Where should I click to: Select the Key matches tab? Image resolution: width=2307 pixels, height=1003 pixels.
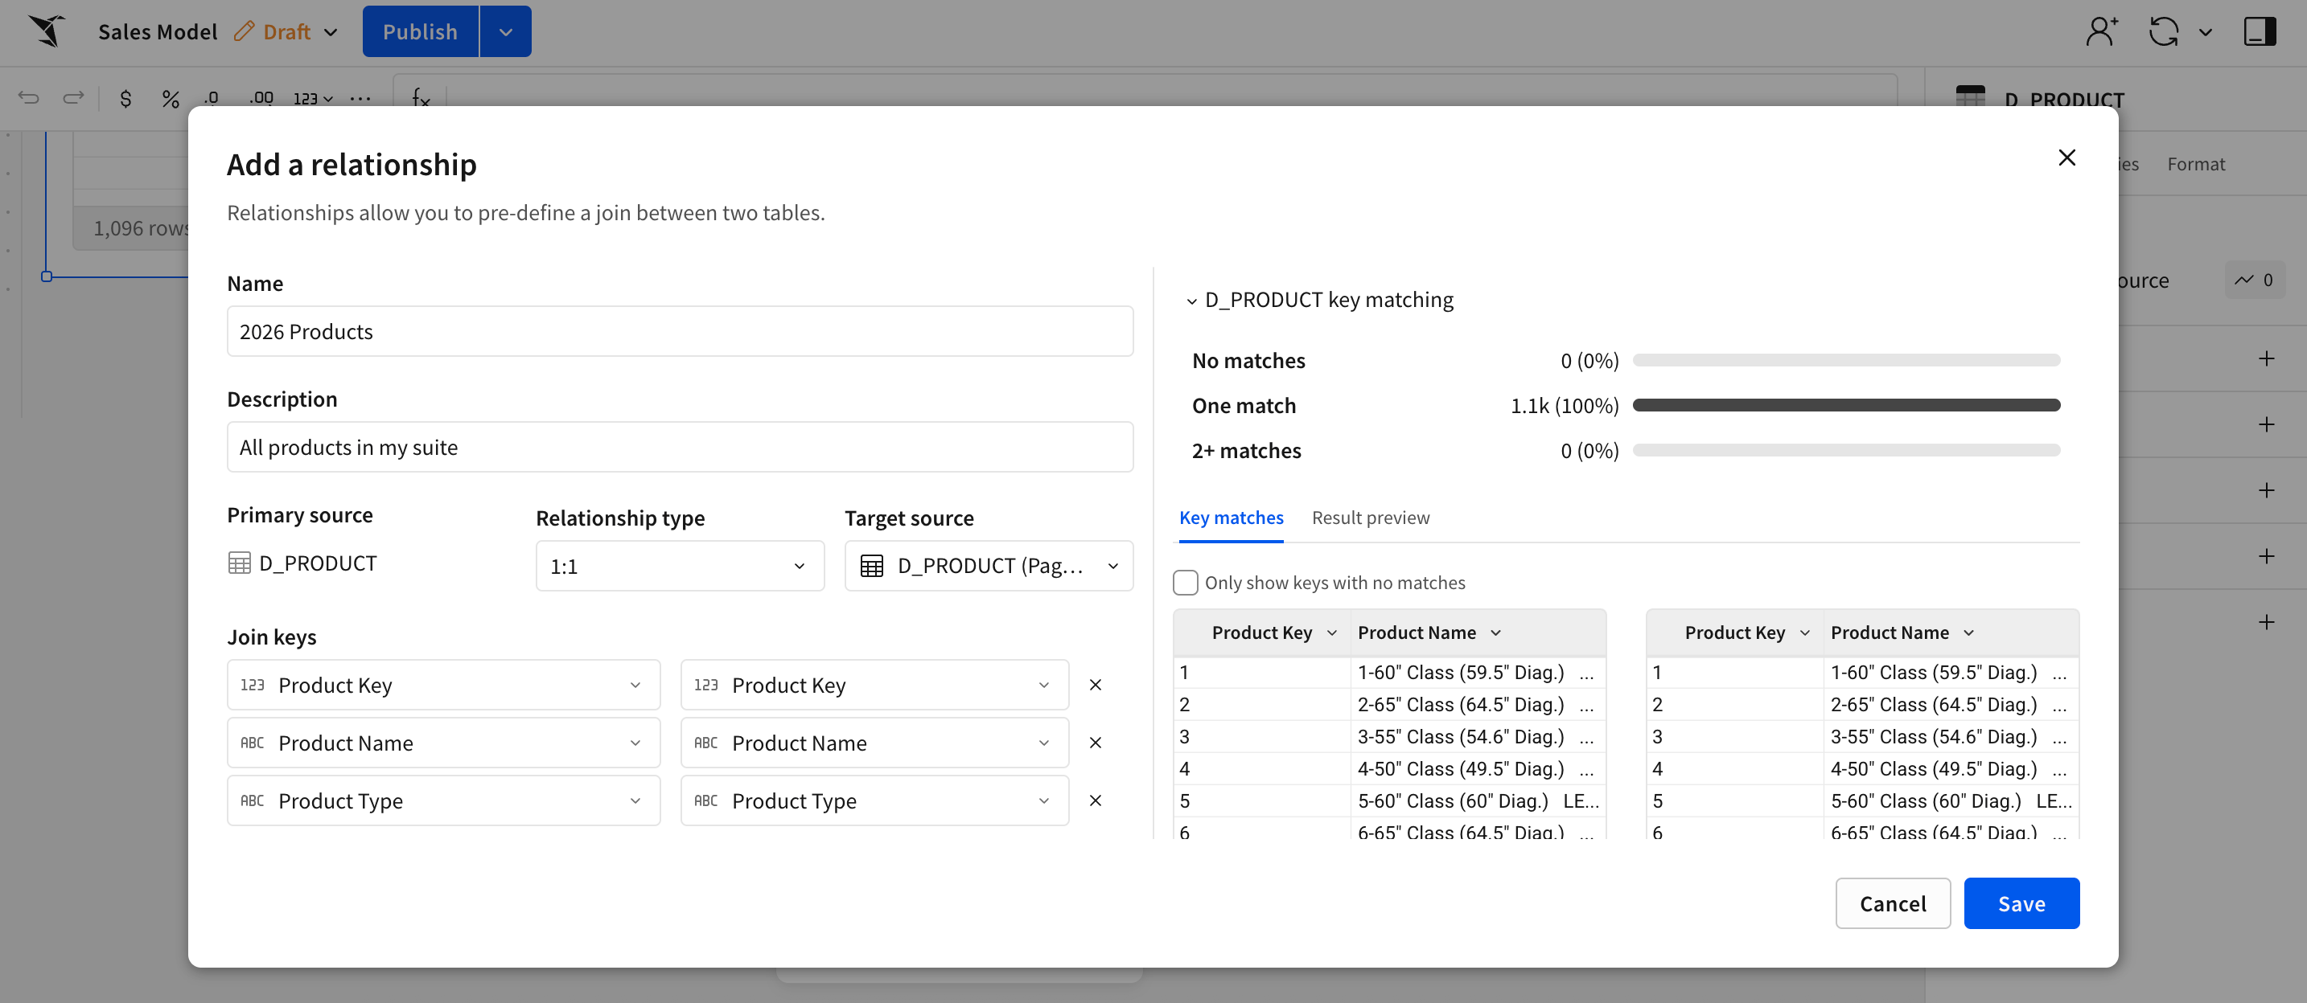(x=1231, y=518)
